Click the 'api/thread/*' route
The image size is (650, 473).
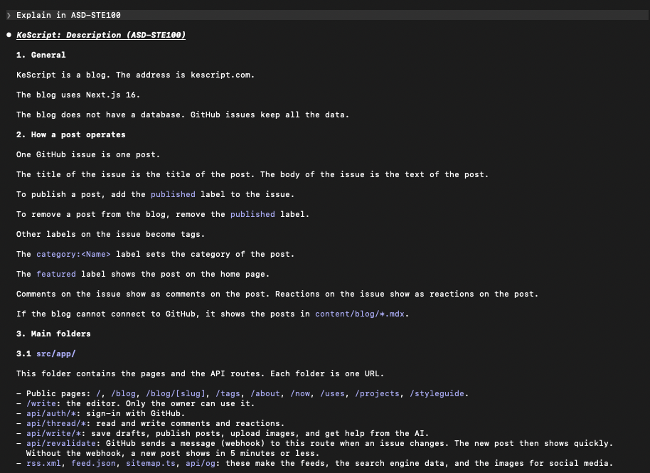tap(56, 423)
